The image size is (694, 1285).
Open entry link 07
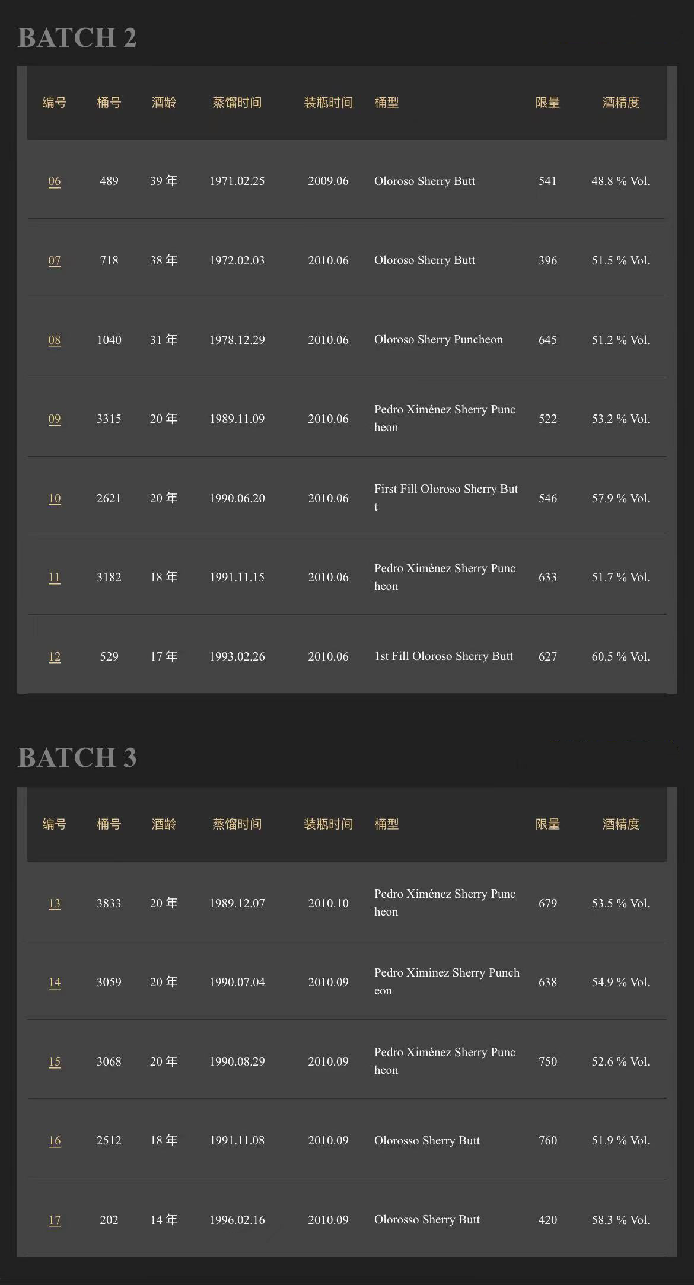55,261
